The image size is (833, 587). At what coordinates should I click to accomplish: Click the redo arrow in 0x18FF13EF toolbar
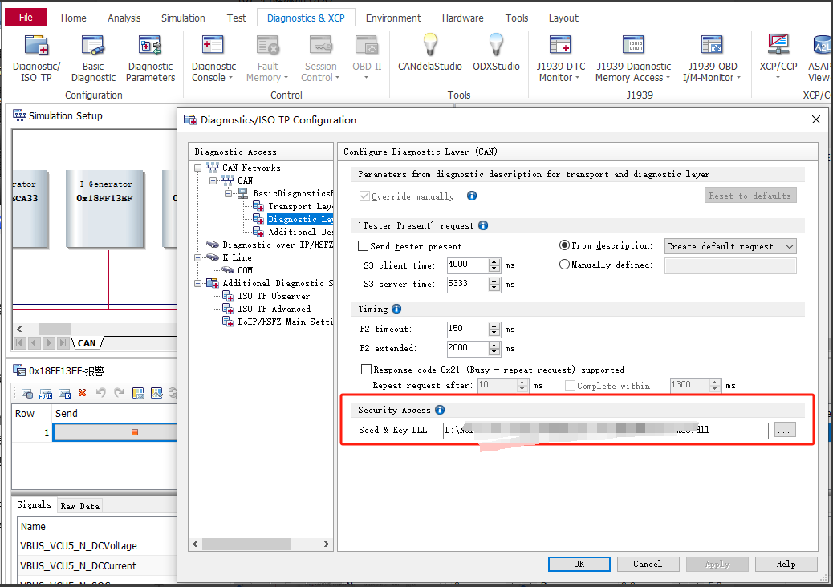tap(119, 393)
